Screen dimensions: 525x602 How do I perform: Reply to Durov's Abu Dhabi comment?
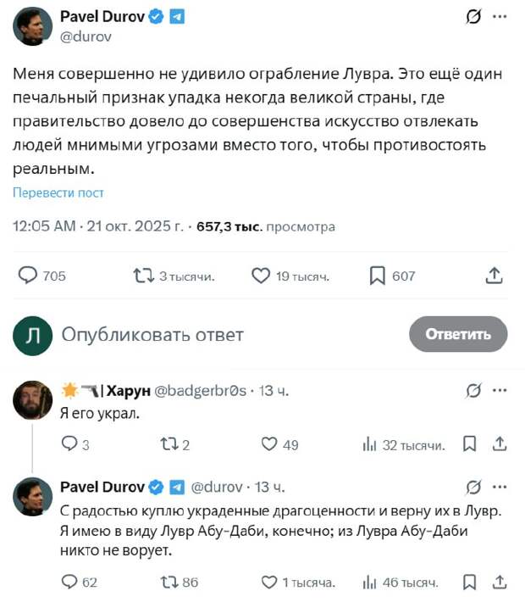70,582
